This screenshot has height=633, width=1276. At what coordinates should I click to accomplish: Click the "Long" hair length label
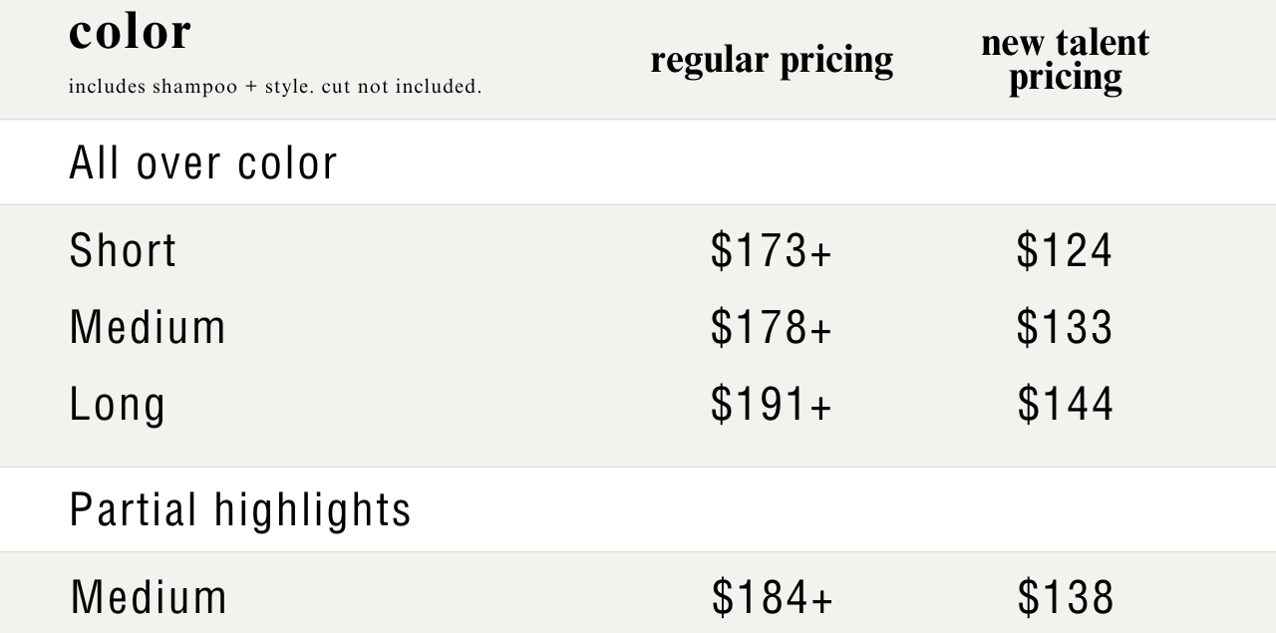(118, 404)
